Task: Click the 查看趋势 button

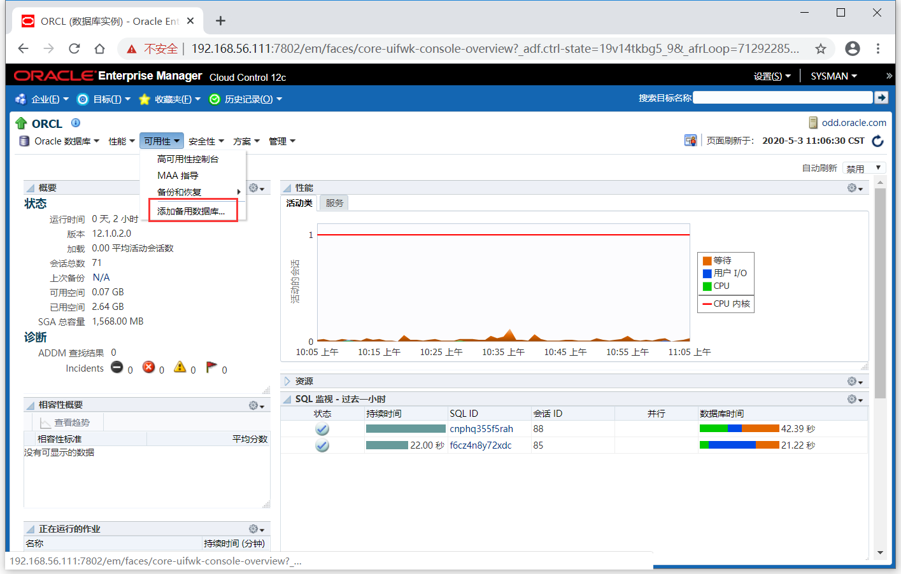Action: pyautogui.click(x=64, y=423)
